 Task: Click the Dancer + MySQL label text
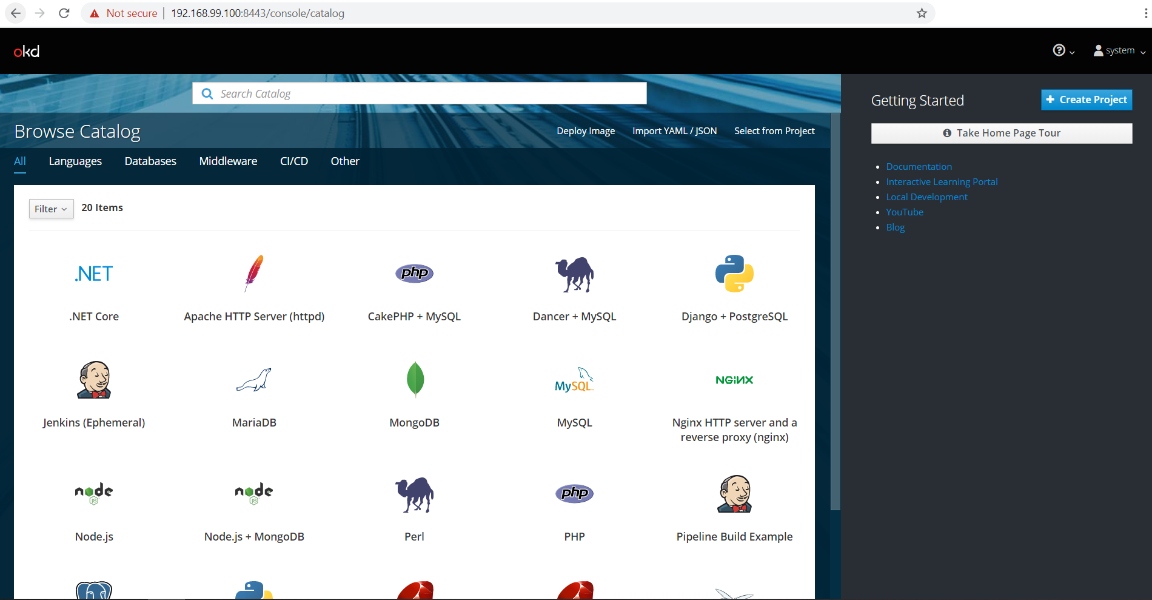(x=574, y=317)
